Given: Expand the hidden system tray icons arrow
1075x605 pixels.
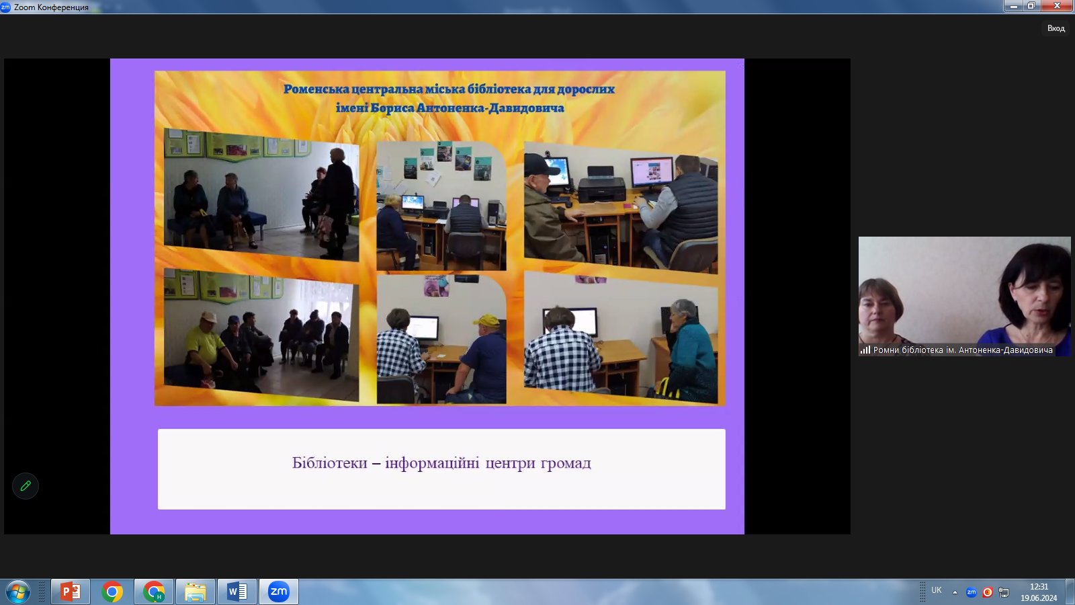Looking at the screenshot, I should point(955,592).
